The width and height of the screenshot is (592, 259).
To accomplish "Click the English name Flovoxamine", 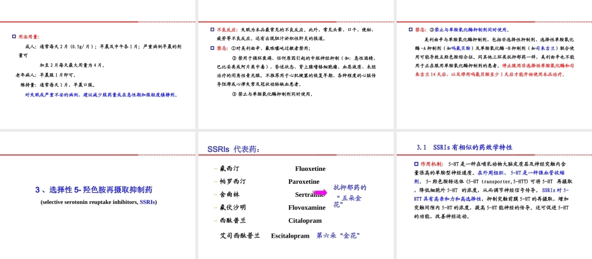I will tap(307, 208).
